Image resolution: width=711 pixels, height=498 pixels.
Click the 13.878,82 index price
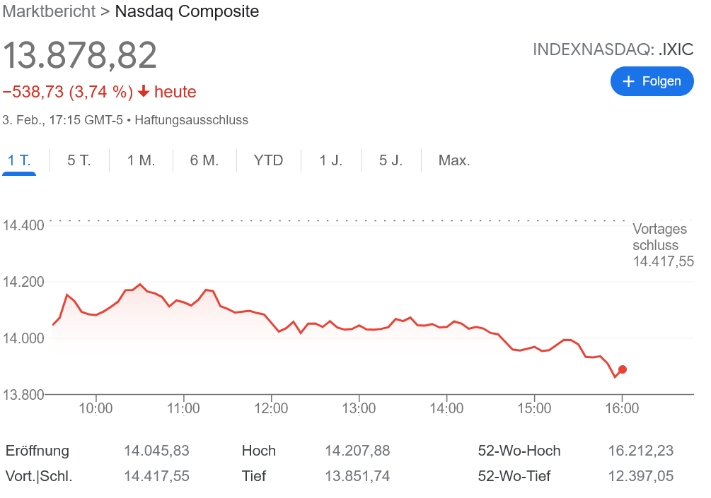[x=80, y=54]
